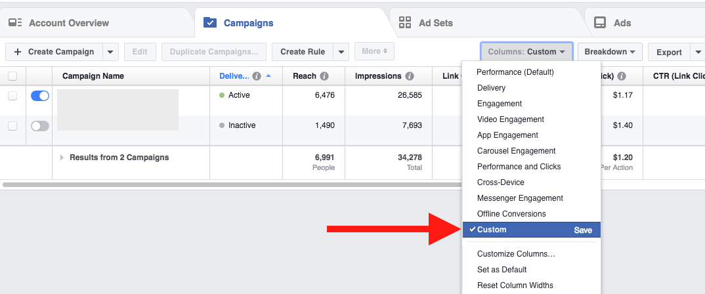
Task: Open the Create Campaign dropdown arrow
Action: coord(110,52)
